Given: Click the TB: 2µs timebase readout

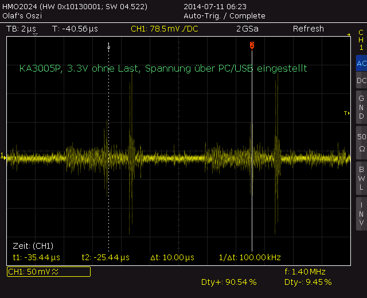Looking at the screenshot, I should [21, 29].
